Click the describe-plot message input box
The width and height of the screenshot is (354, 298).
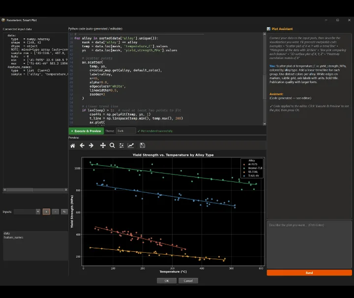pyautogui.click(x=309, y=245)
